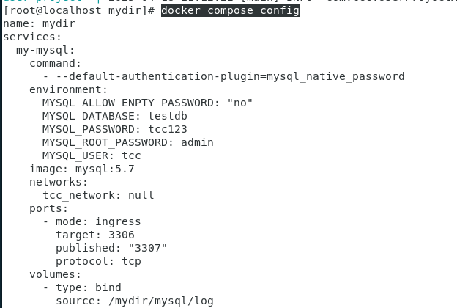Click the command: key line

coord(55,63)
